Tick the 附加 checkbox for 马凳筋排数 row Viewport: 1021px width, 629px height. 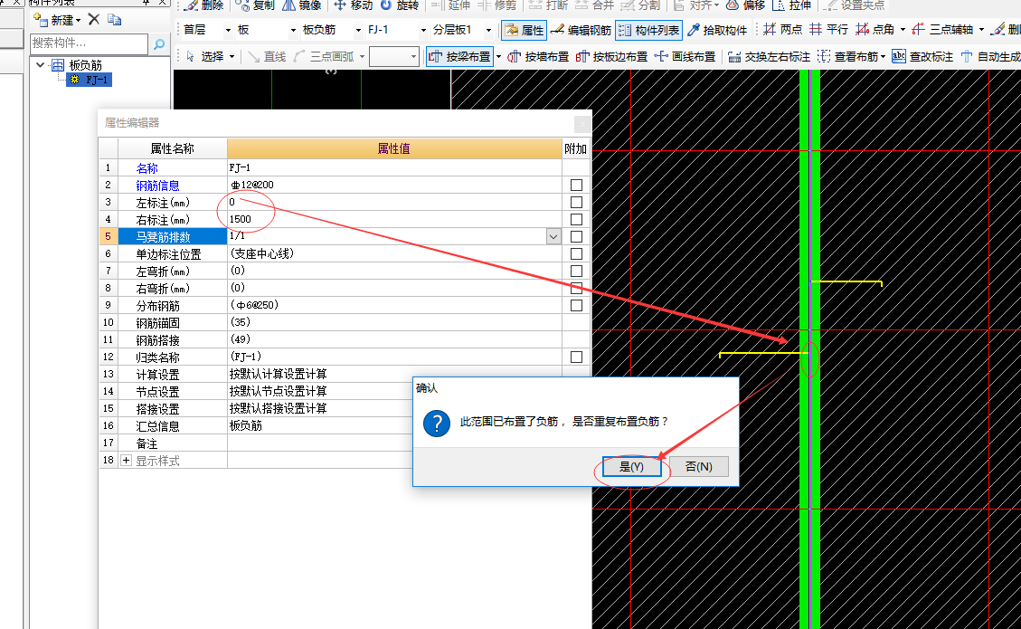(576, 236)
